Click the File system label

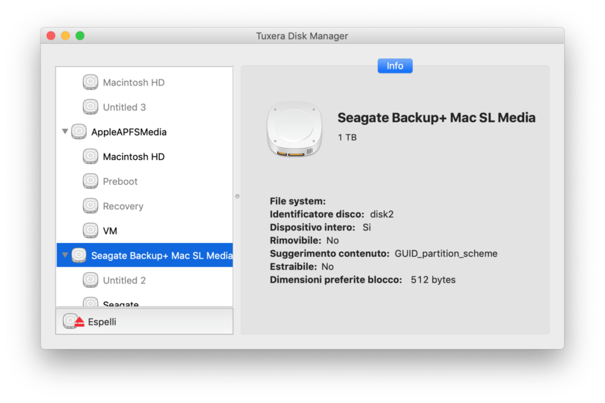298,201
